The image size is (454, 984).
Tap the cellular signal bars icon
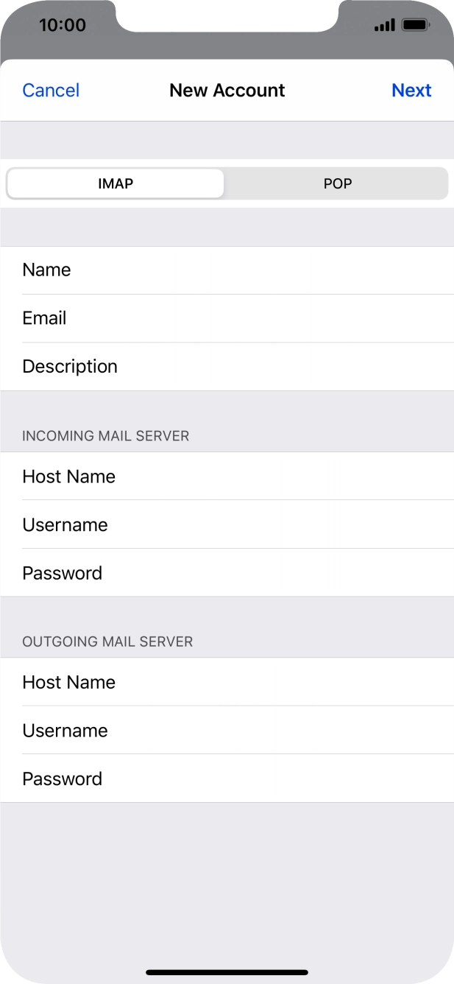384,27
